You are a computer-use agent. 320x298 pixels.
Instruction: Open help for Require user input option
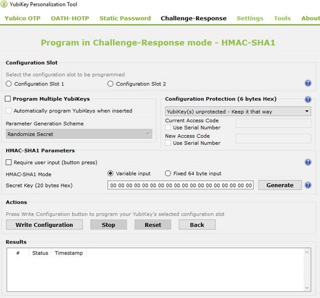(x=308, y=162)
